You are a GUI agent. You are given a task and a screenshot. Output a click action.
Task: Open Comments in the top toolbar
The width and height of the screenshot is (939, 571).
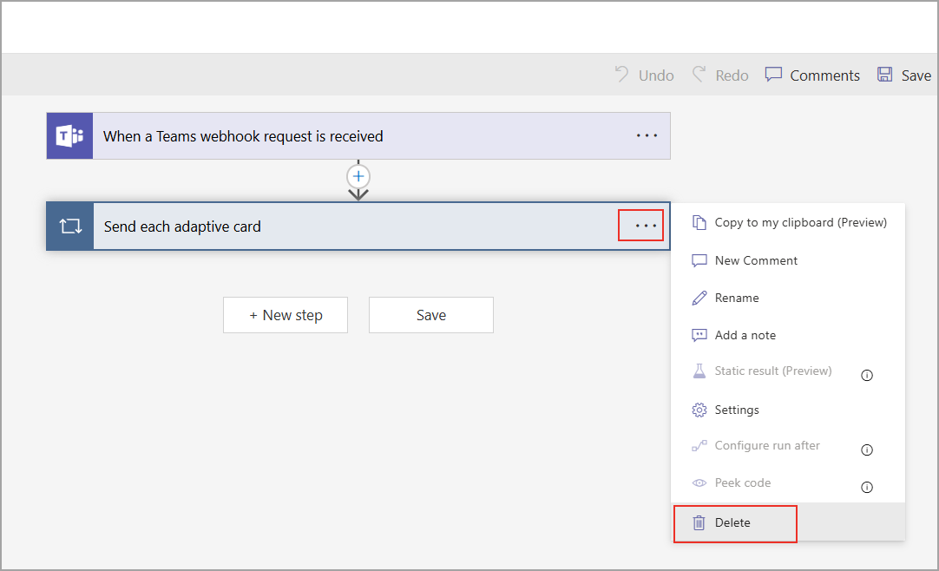(x=813, y=75)
